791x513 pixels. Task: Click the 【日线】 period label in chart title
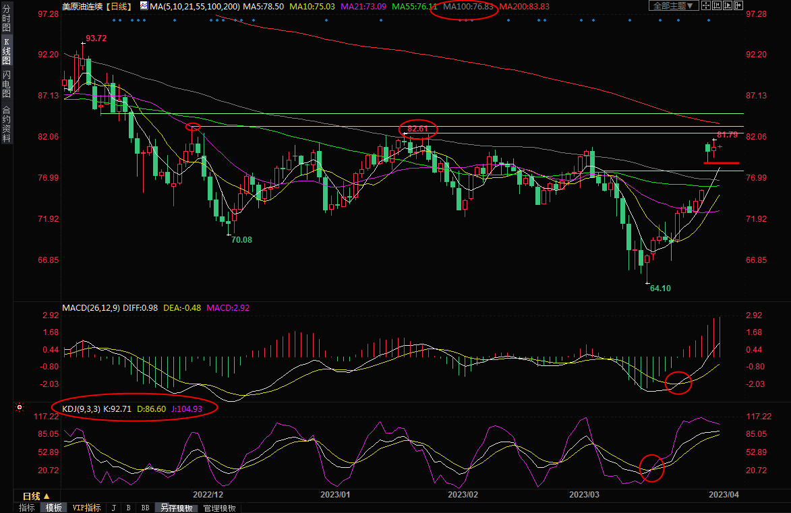click(x=120, y=5)
